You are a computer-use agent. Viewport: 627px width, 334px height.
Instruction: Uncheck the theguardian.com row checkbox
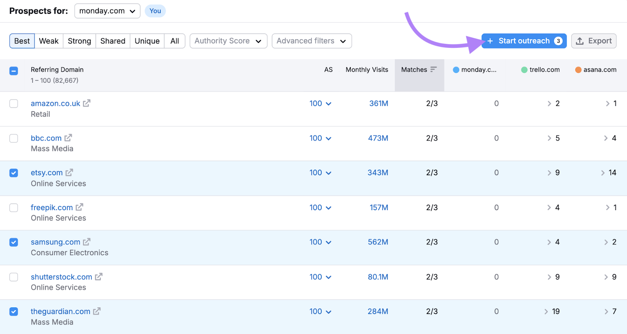point(14,312)
